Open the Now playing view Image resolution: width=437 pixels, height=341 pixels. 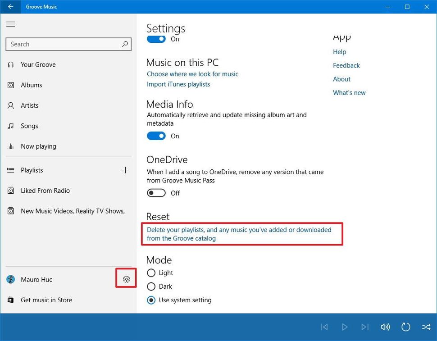point(38,146)
